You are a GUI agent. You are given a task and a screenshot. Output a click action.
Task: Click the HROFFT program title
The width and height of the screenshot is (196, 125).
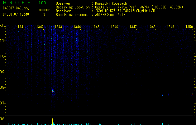pyautogui.click(x=19, y=2)
